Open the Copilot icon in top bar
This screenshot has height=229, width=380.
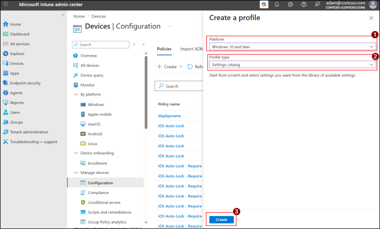(264, 4)
